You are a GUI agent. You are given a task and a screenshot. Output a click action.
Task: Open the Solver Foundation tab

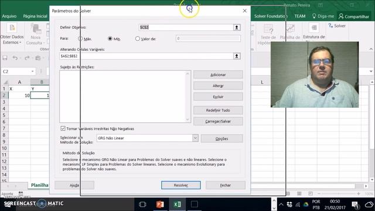(x=271, y=16)
